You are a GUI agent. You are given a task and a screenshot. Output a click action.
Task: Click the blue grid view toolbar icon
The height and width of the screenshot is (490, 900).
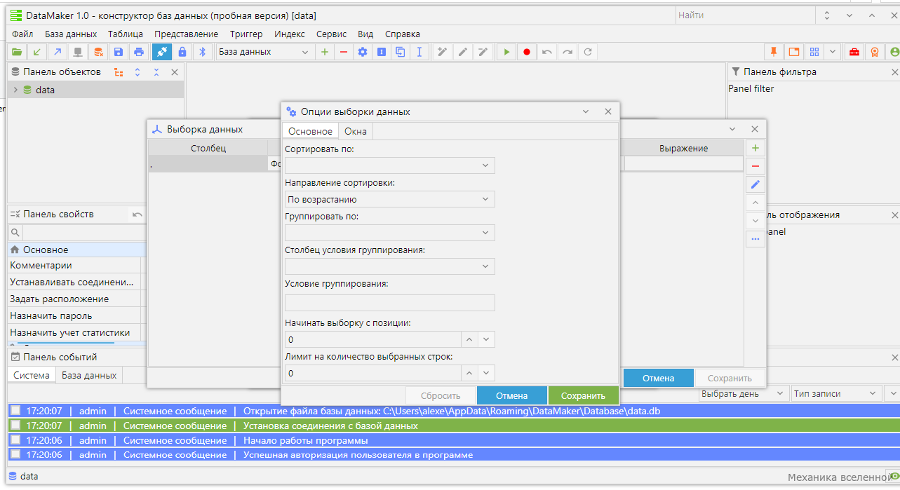[x=814, y=52]
